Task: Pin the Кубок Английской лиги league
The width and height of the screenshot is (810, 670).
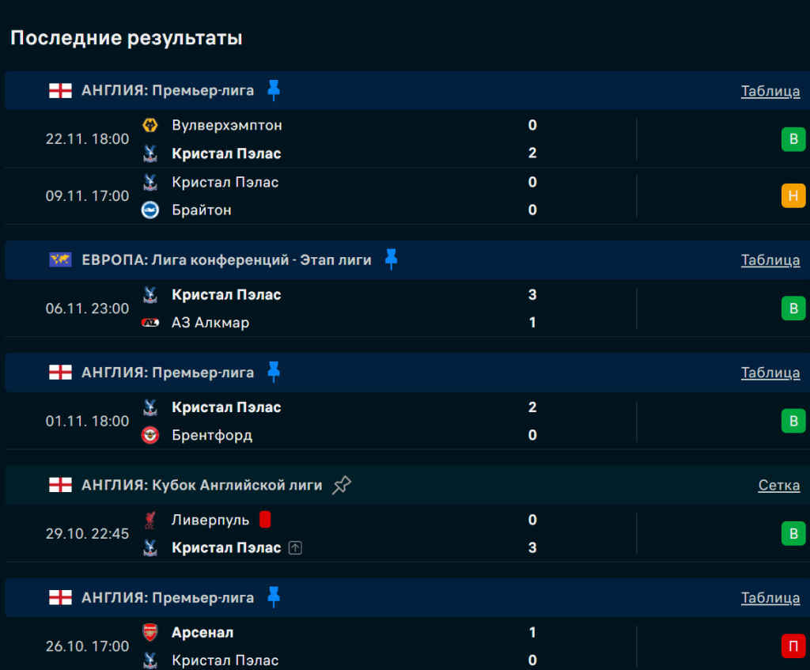Action: click(342, 485)
